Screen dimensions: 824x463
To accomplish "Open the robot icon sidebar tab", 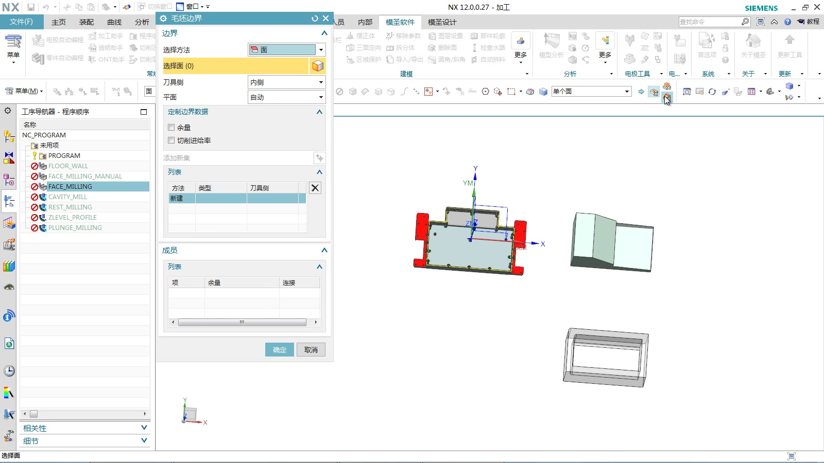I will click(9, 436).
